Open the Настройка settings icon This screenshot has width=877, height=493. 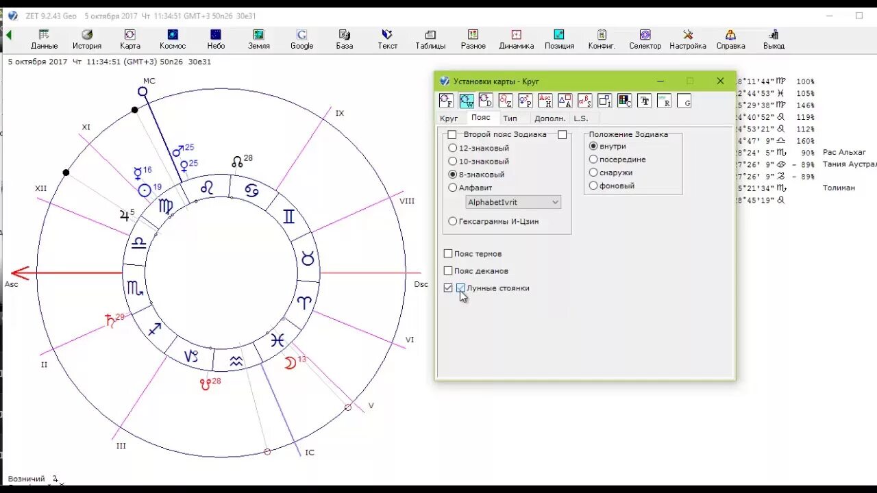(688, 39)
